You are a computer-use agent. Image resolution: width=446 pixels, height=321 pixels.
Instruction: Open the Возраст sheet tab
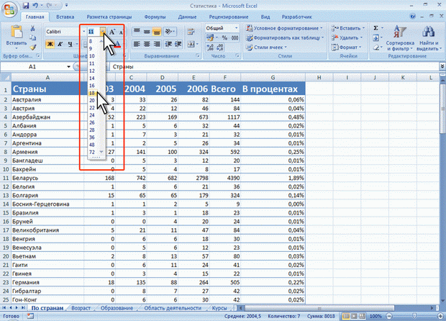click(x=81, y=308)
